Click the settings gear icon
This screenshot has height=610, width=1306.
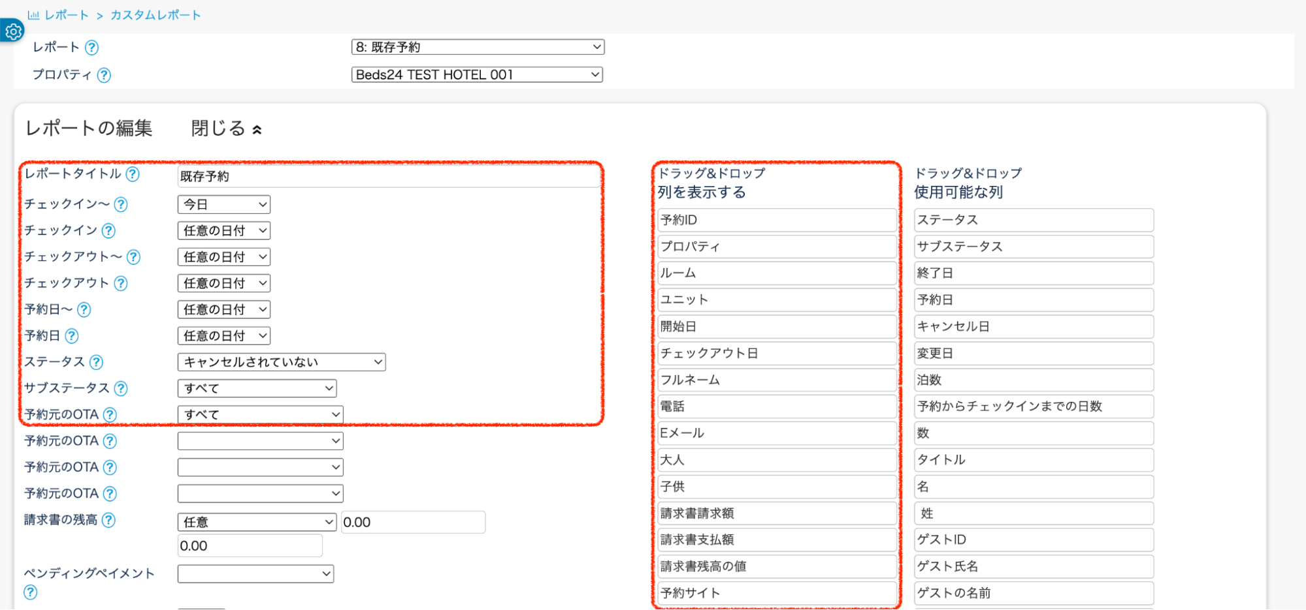13,31
